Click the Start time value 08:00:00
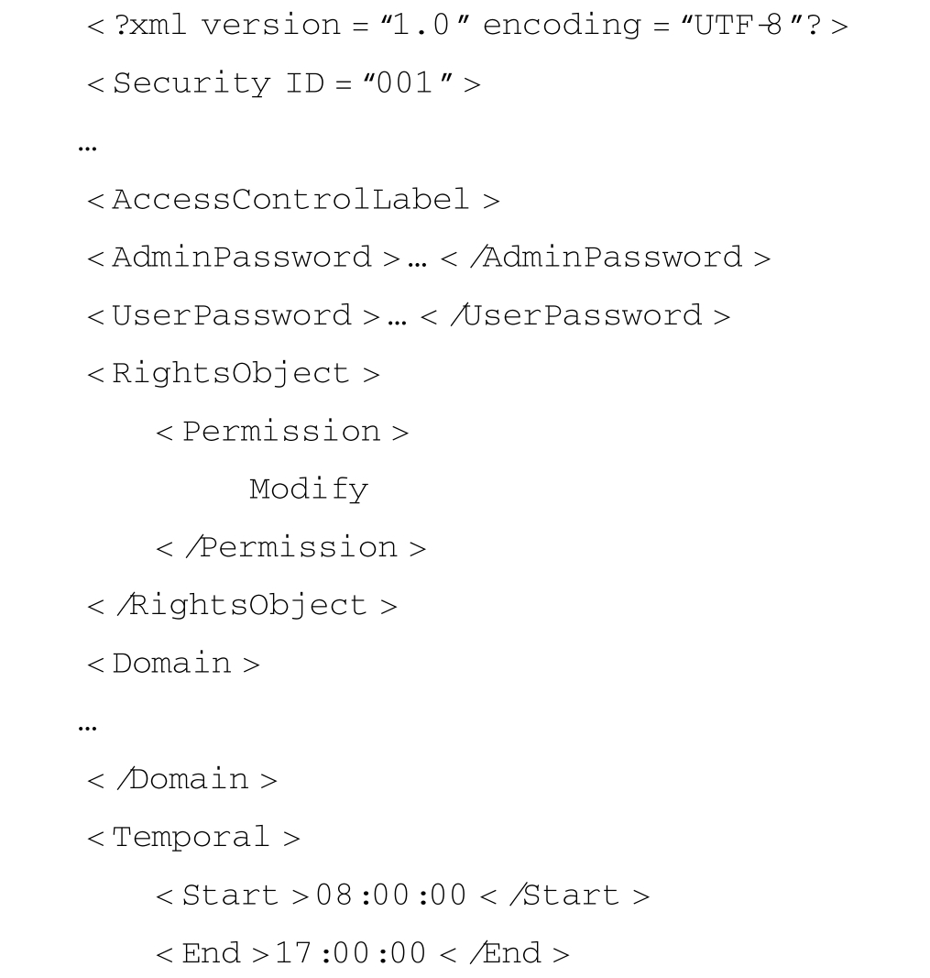Image resolution: width=930 pixels, height=978 pixels. [x=391, y=896]
